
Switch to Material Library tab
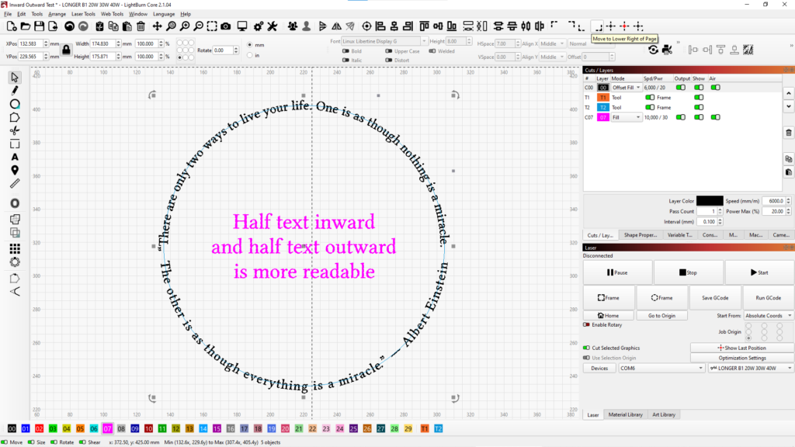625,414
